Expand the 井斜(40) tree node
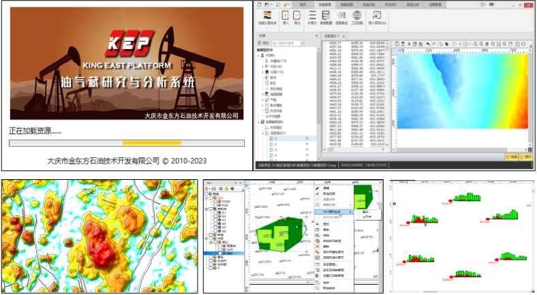Viewport: 537px width, 295px height. point(263,66)
